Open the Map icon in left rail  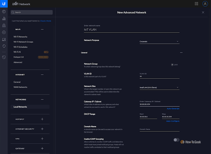(x=4, y=25)
